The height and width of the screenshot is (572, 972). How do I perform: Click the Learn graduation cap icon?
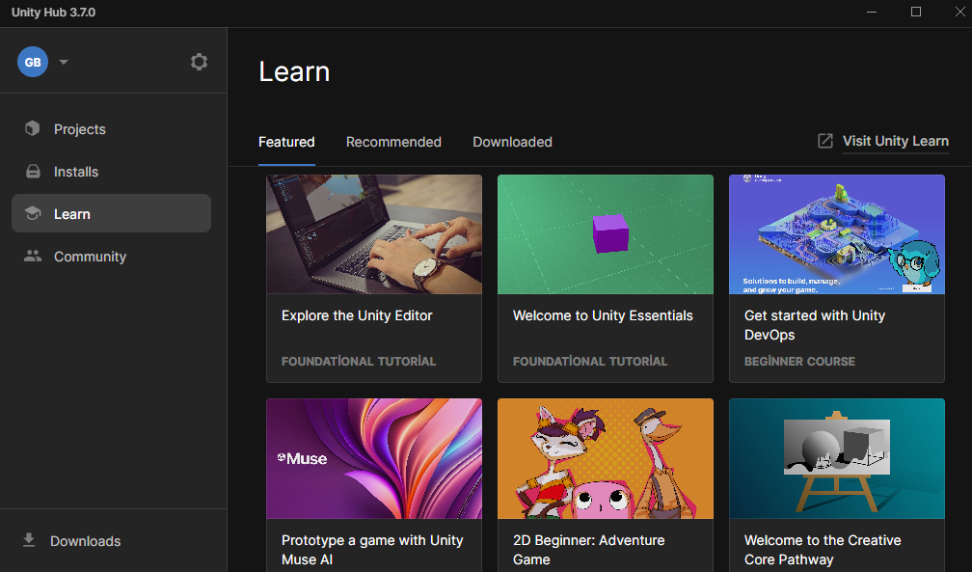33,214
